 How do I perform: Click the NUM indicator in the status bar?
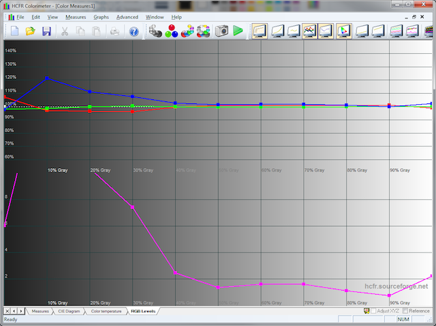(403, 319)
